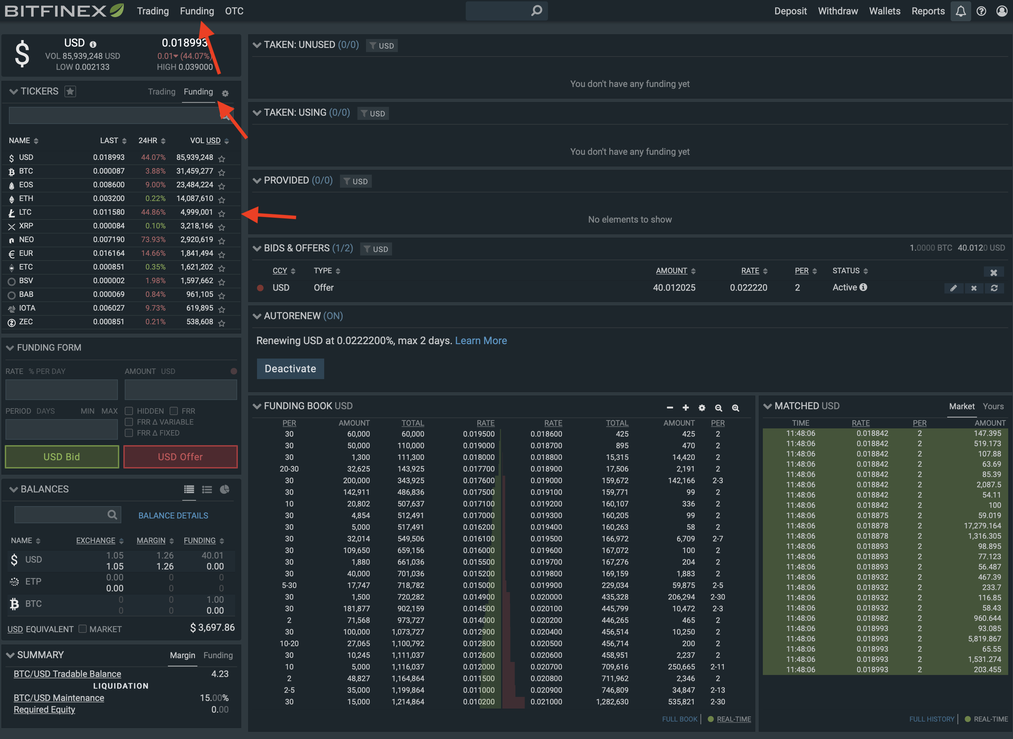Image resolution: width=1013 pixels, height=739 pixels.
Task: Cancel all offers with header X icon
Action: coord(993,273)
